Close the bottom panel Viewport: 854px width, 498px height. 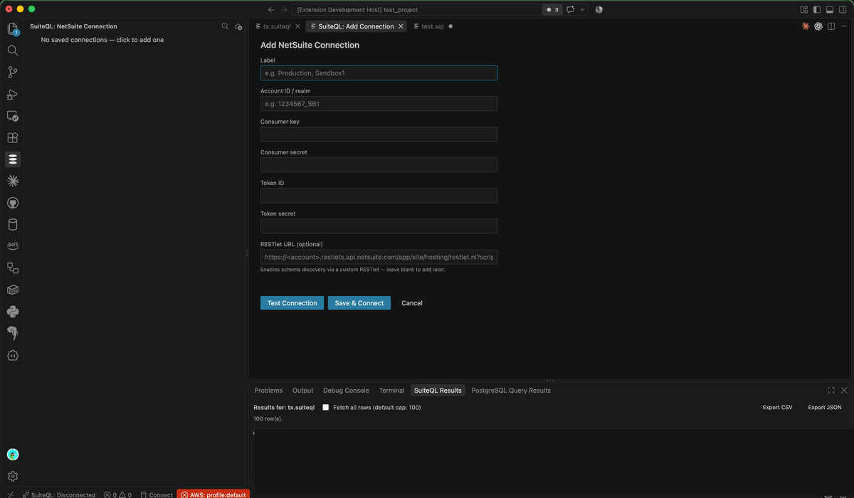[844, 390]
